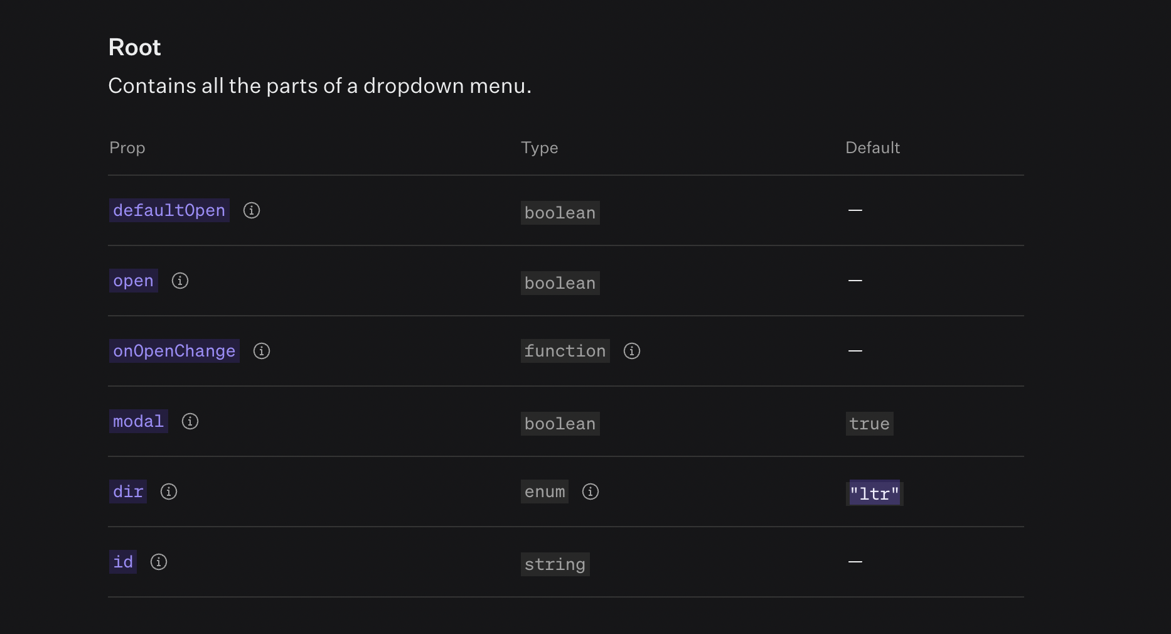The height and width of the screenshot is (634, 1171).
Task: Click the info icon next to modal
Action: pos(190,421)
